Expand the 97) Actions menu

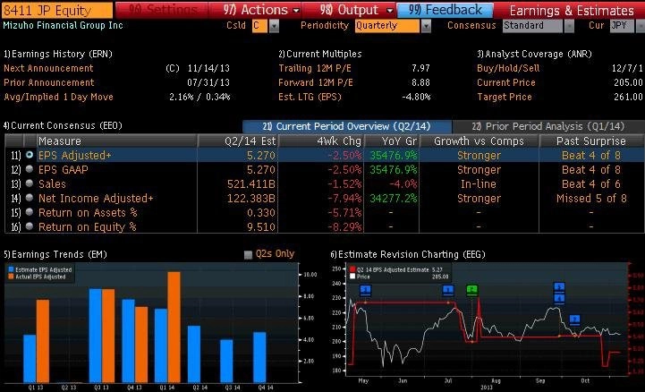tap(261, 10)
